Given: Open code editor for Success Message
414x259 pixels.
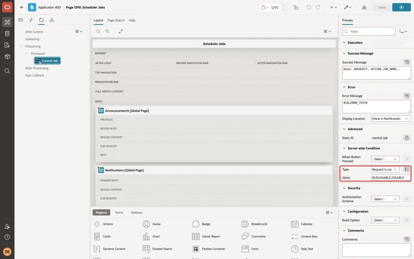Looking at the screenshot, I should pos(407,62).
